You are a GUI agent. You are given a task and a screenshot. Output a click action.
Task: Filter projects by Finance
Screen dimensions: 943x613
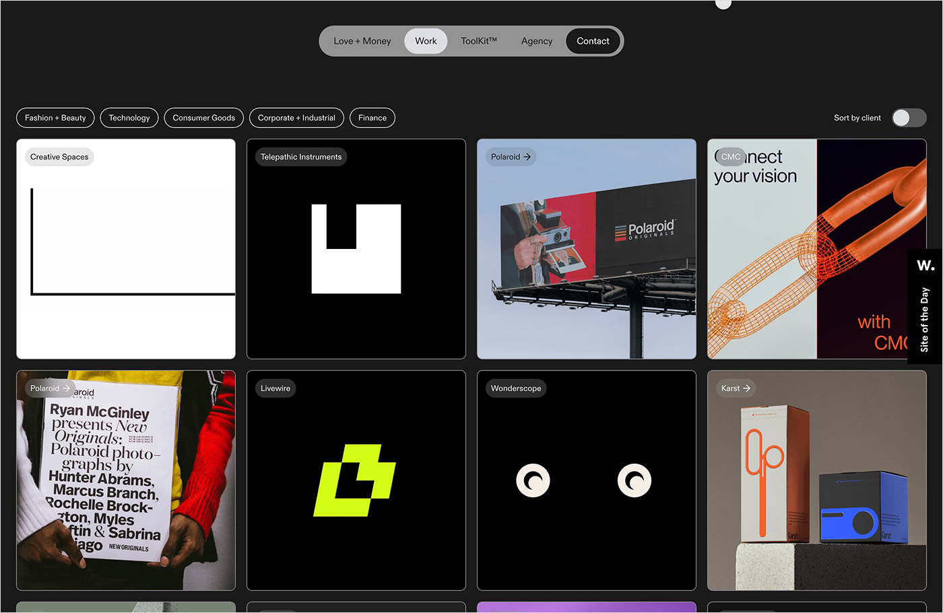coord(372,118)
